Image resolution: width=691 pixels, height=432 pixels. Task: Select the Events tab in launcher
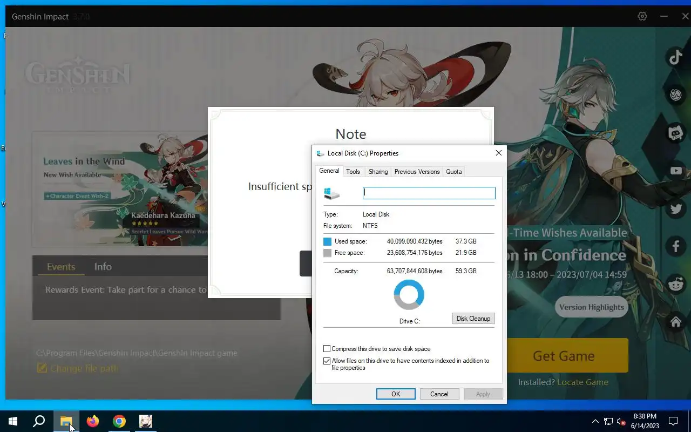coord(61,267)
